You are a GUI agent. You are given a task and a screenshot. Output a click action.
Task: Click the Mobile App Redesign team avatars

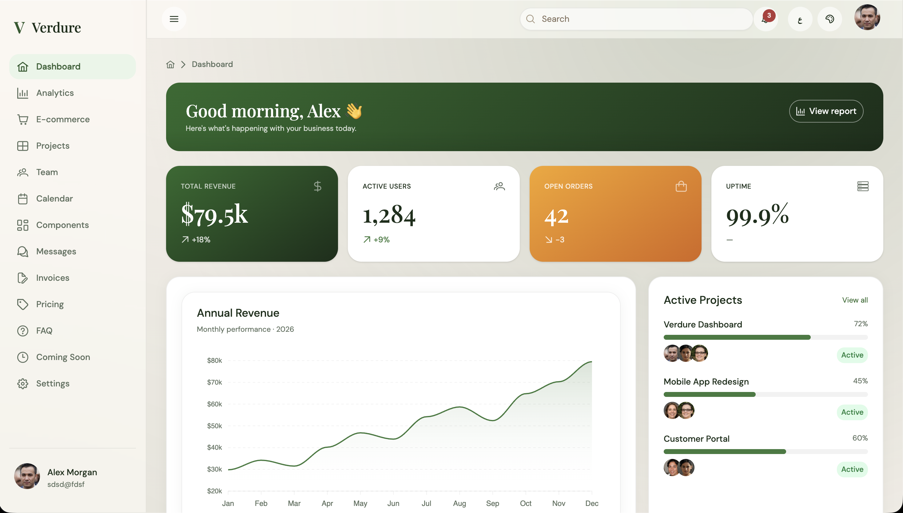coord(679,410)
